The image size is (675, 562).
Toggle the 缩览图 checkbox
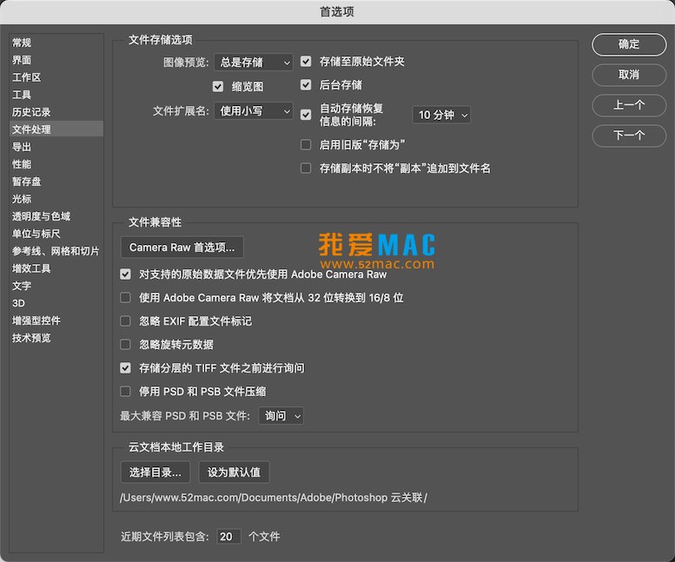pyautogui.click(x=218, y=87)
